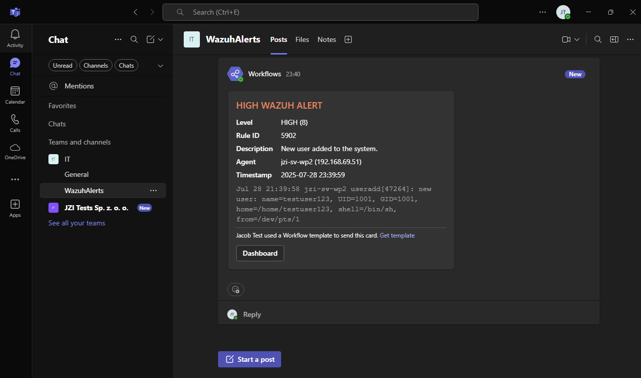The width and height of the screenshot is (641, 378).
Task: Open Mentions view
Action: click(x=103, y=86)
